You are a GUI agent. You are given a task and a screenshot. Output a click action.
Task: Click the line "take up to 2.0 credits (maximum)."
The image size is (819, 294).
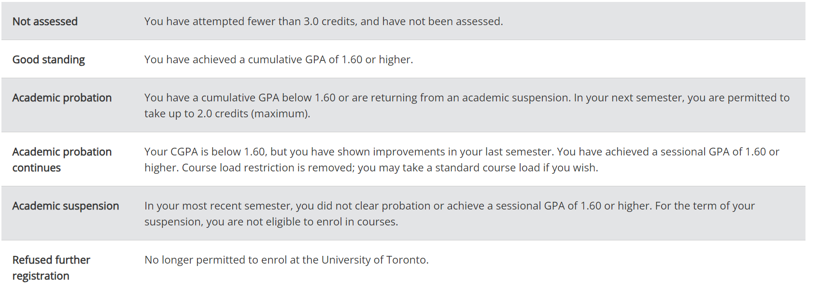point(227,114)
